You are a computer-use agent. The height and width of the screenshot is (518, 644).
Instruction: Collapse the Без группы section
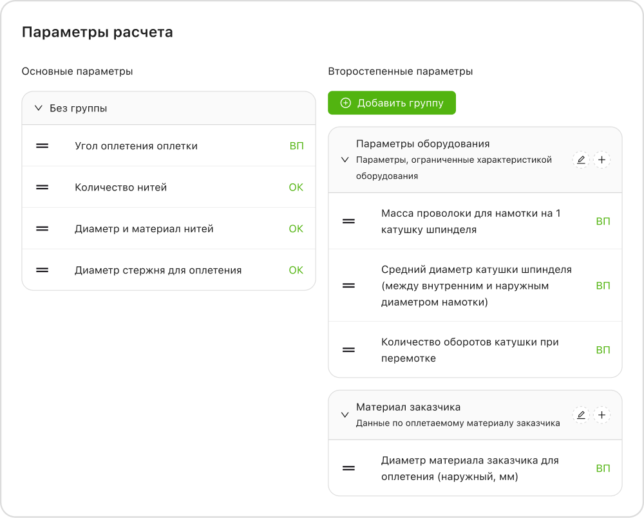point(38,108)
